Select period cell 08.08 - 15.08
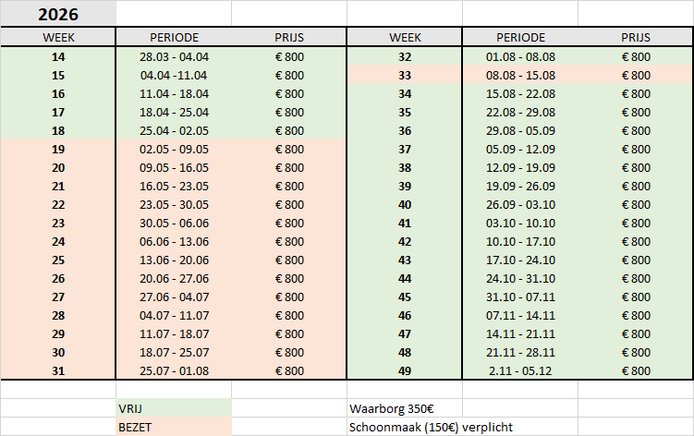Viewport: 694px width, 436px height. pos(520,75)
